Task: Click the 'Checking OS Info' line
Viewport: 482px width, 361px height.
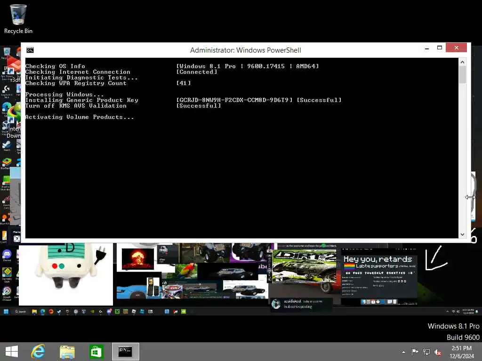Action: 56,66
